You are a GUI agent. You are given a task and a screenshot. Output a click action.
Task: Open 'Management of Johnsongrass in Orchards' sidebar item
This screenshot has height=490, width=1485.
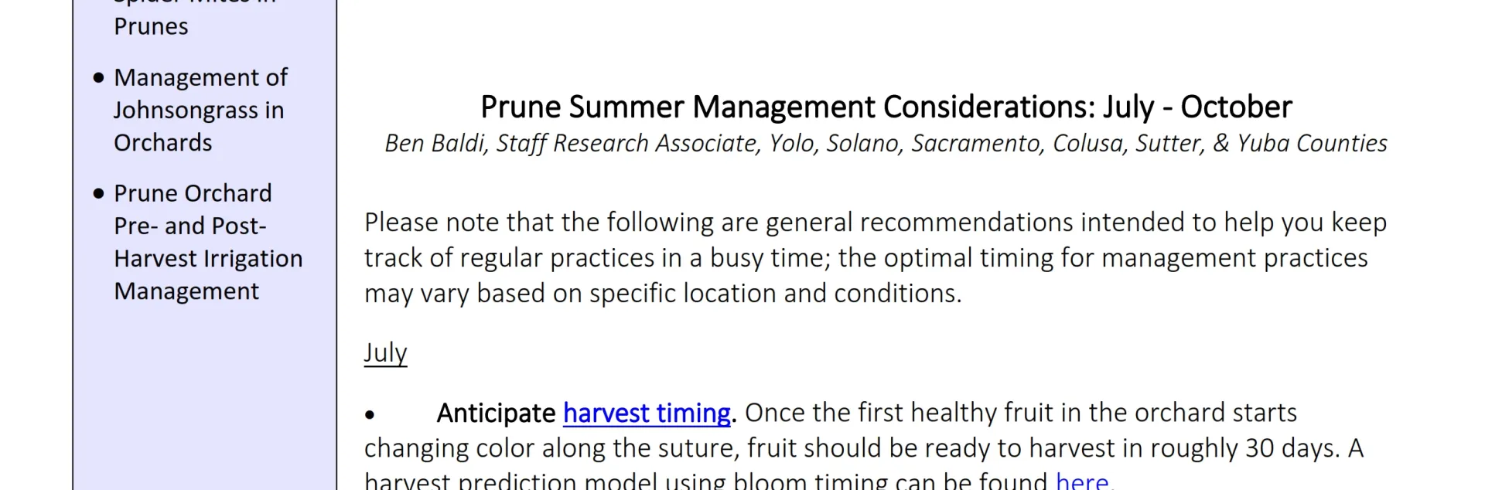[x=200, y=110]
